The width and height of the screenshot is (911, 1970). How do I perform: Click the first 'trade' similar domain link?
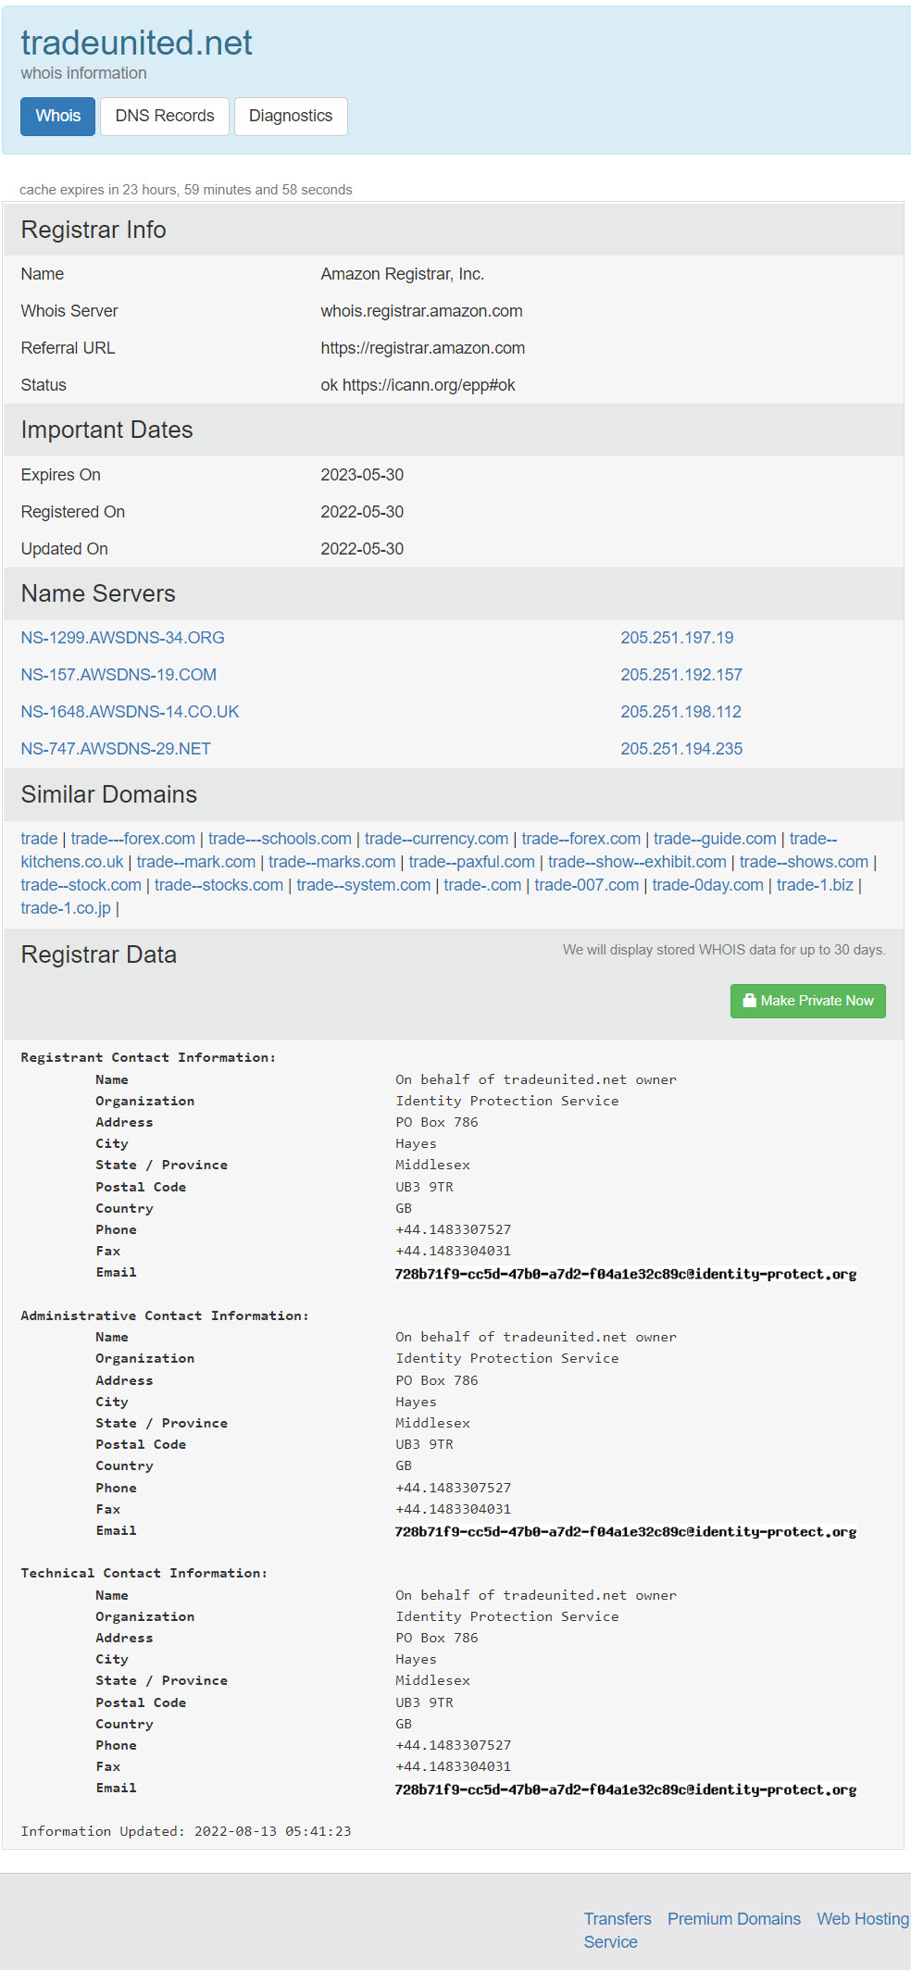pyautogui.click(x=39, y=839)
